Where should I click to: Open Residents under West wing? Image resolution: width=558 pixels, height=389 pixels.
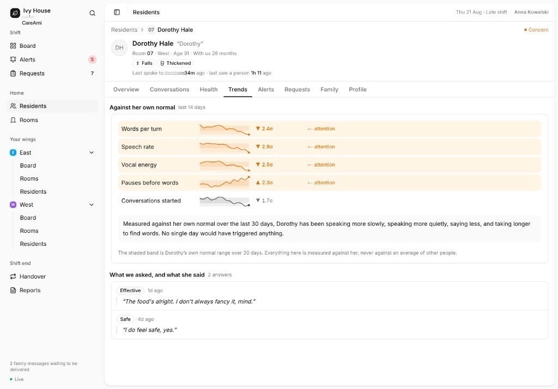(33, 244)
